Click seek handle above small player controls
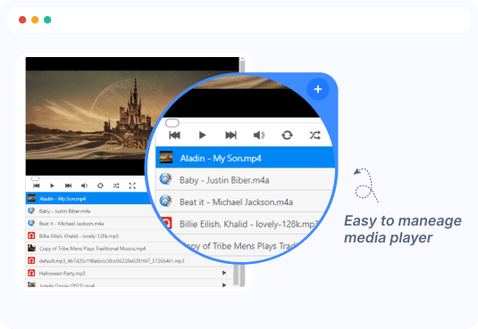This screenshot has width=478, height=329. [36, 178]
